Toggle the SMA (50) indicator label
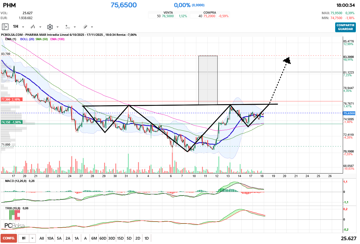The image size is (360, 244). [42, 39]
